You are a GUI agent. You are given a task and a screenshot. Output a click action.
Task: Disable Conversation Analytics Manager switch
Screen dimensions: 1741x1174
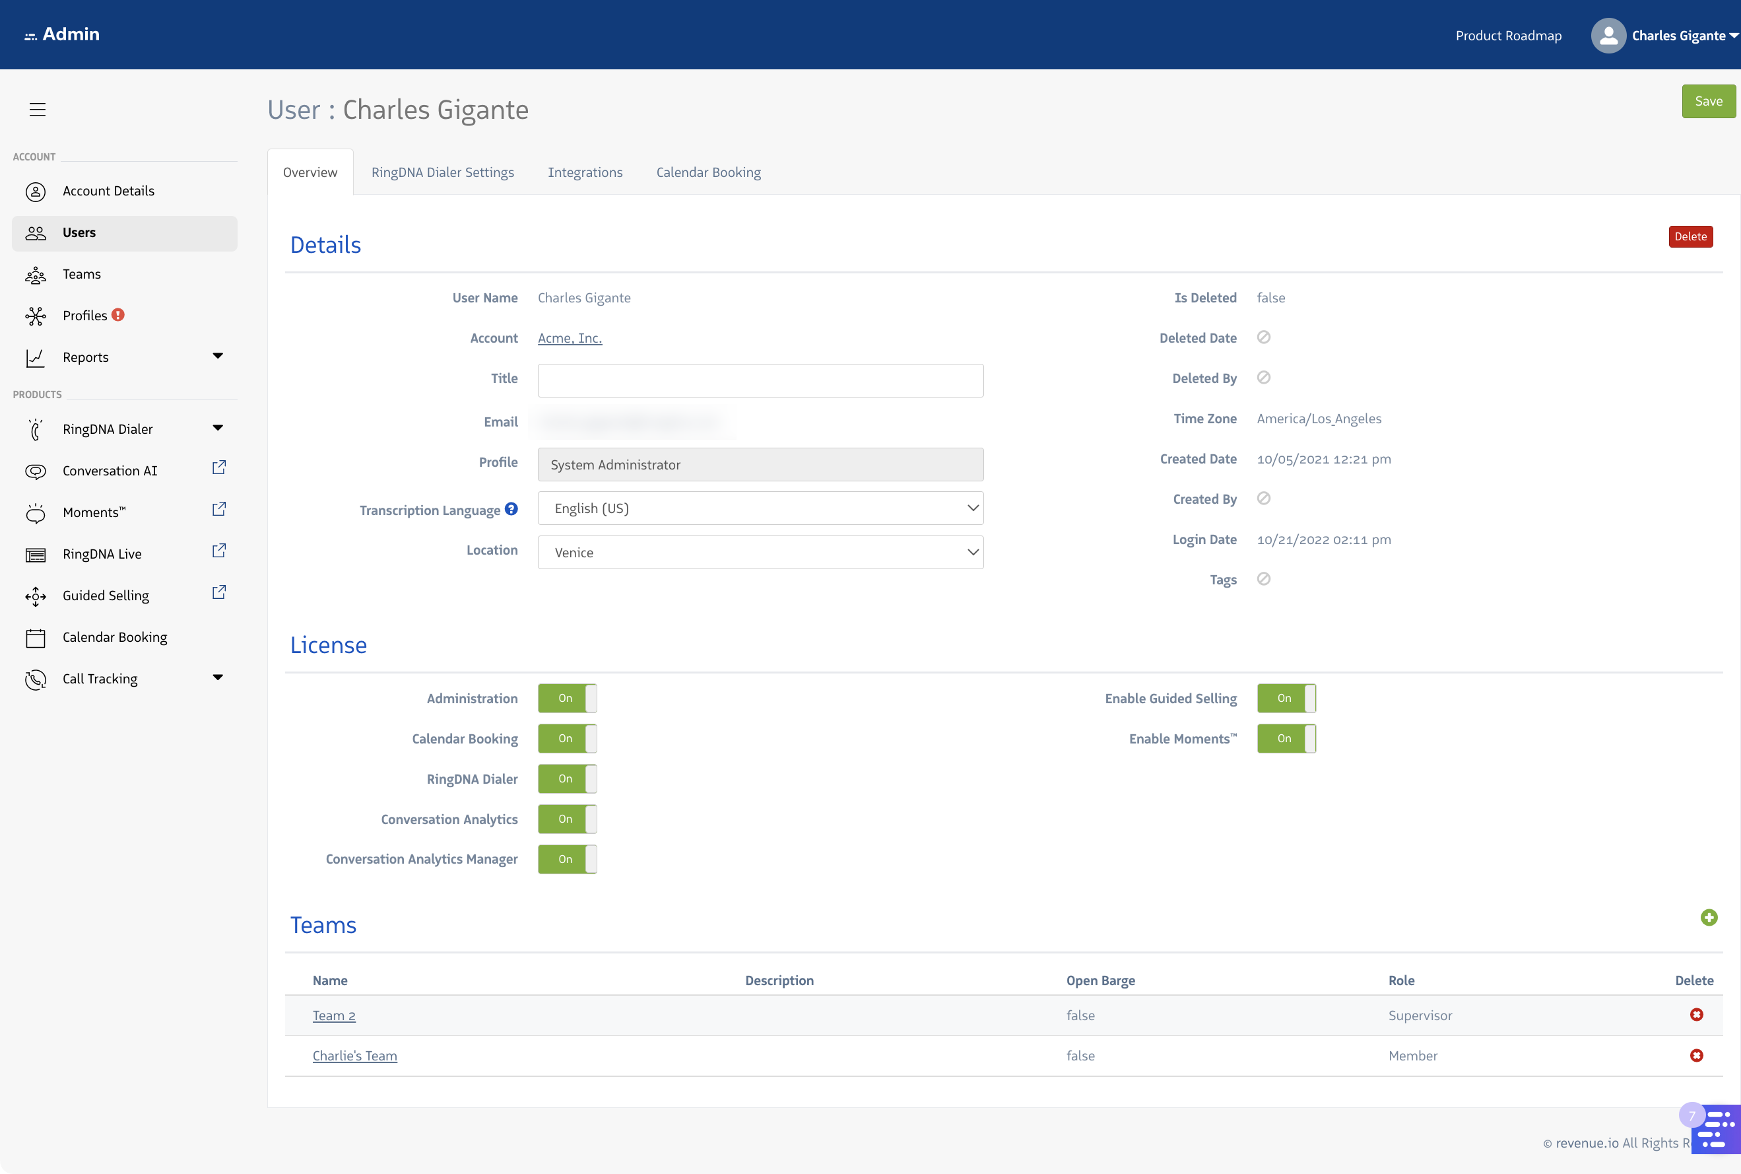coord(567,859)
